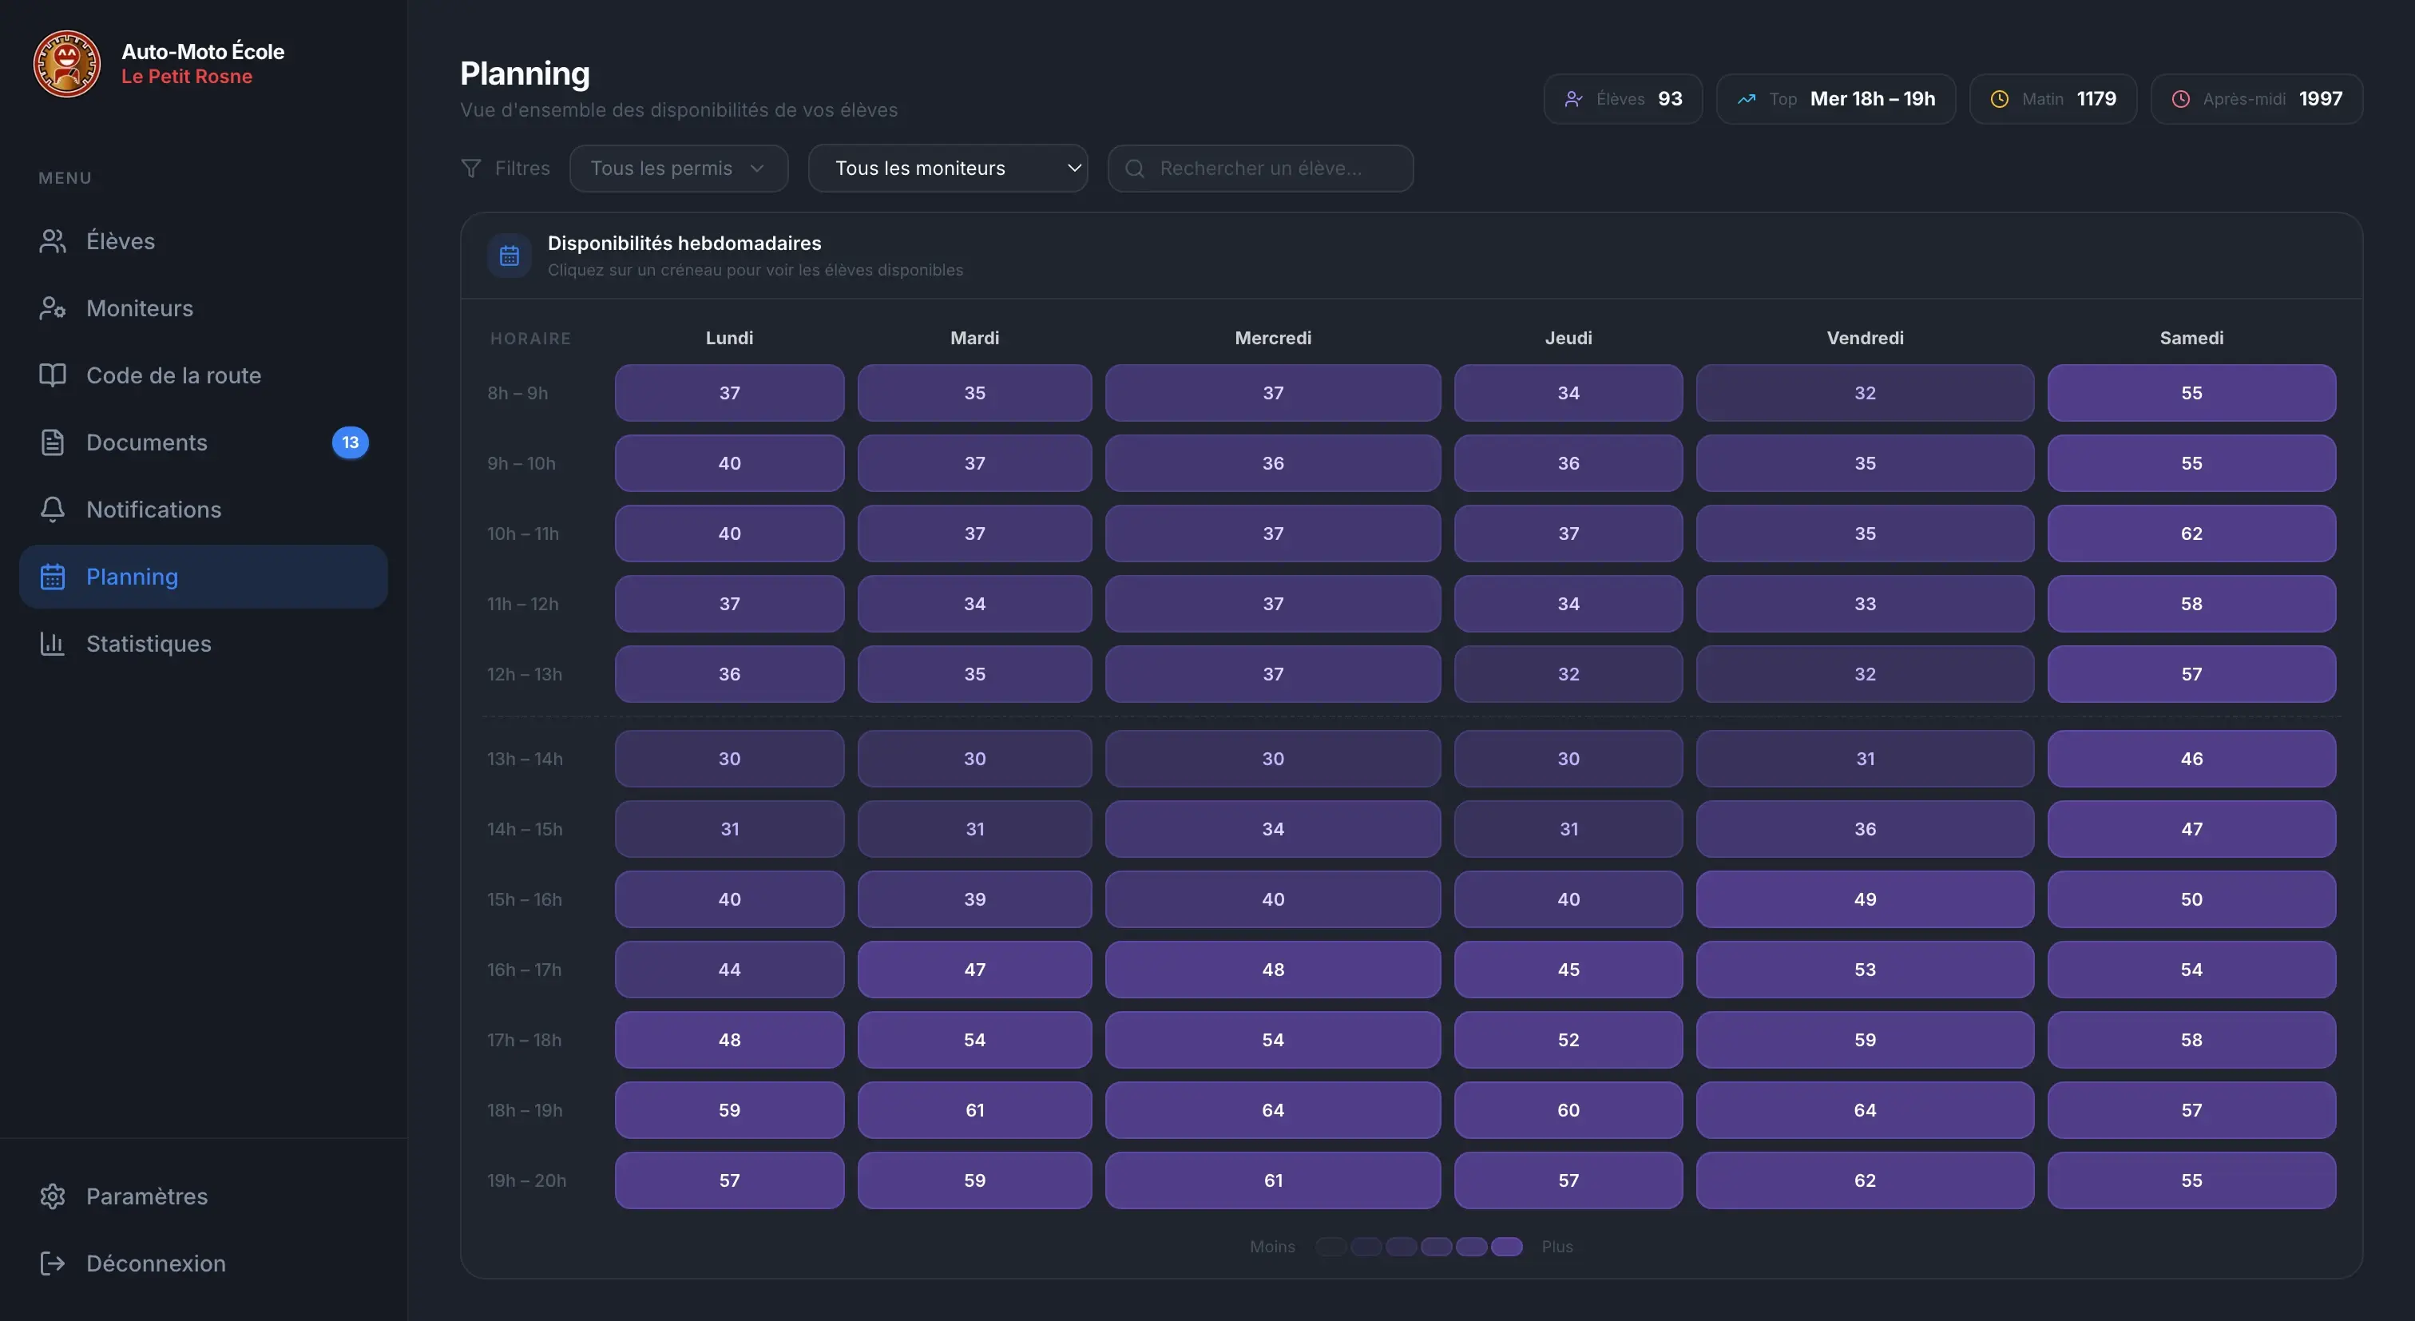
Task: Select Samedi 10h – 11h slot showing 62
Action: coord(2191,534)
